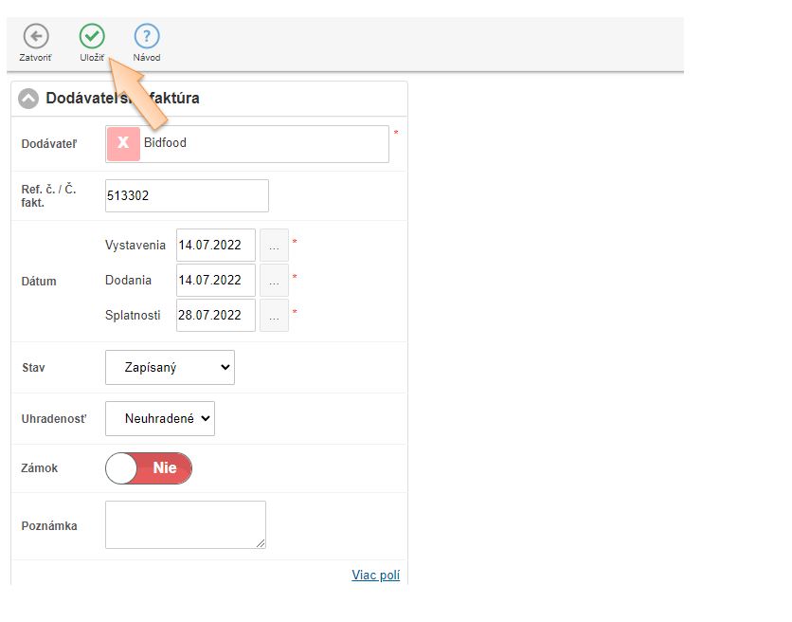Viewport: 792px width, 622px height.
Task: Collapse the Dodávateľská faktúra panel chevron
Action: click(x=28, y=99)
